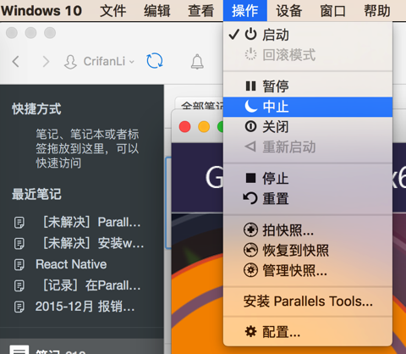The image size is (406, 354).
Task: Choose 关闭 to shut down the VM
Action: pyautogui.click(x=308, y=127)
